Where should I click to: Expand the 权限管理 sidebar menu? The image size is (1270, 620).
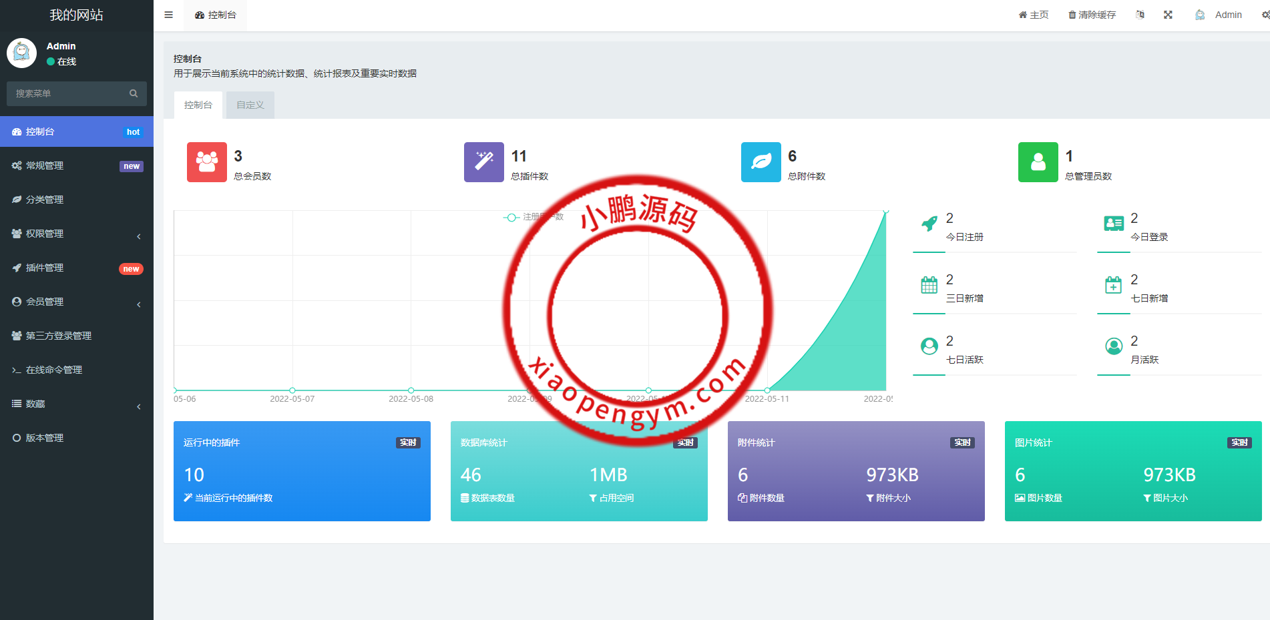(x=77, y=234)
